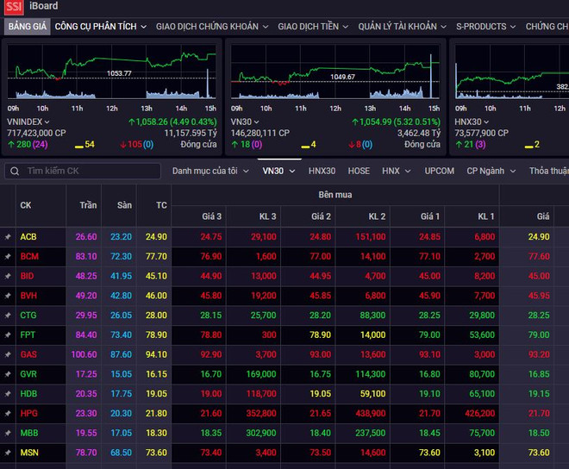Click the pin icon next to MSN
Viewport: 569px width, 469px height.
tap(8, 453)
